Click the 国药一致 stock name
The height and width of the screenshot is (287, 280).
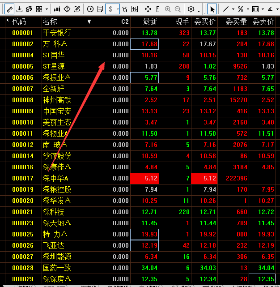coord(57,268)
